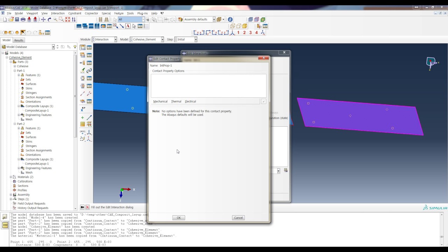The height and width of the screenshot is (252, 448).
Task: Click the Find Contact Pairs icon
Action: 83,70
